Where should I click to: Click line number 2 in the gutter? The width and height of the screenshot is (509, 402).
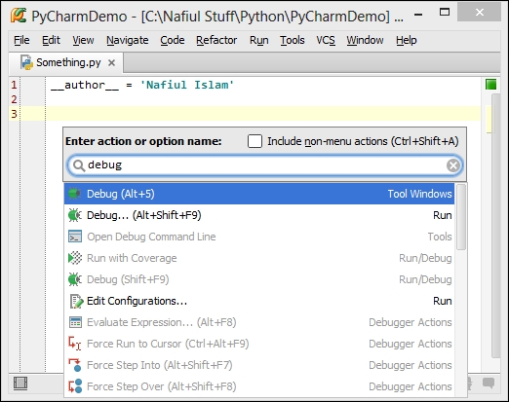click(14, 99)
